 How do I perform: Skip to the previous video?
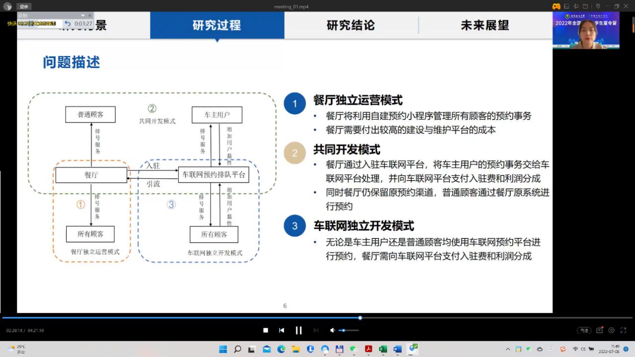pyautogui.click(x=281, y=330)
